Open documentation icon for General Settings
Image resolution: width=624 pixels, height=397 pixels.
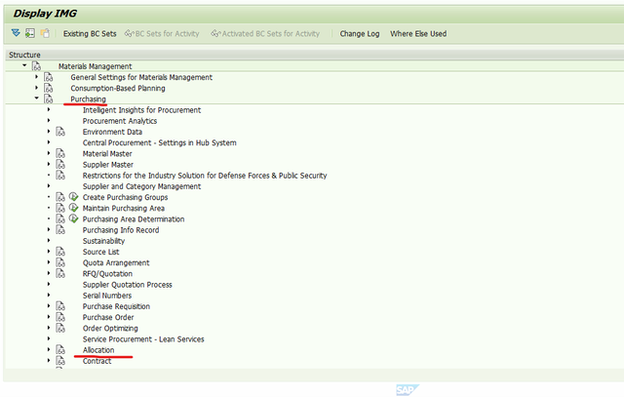coord(48,77)
